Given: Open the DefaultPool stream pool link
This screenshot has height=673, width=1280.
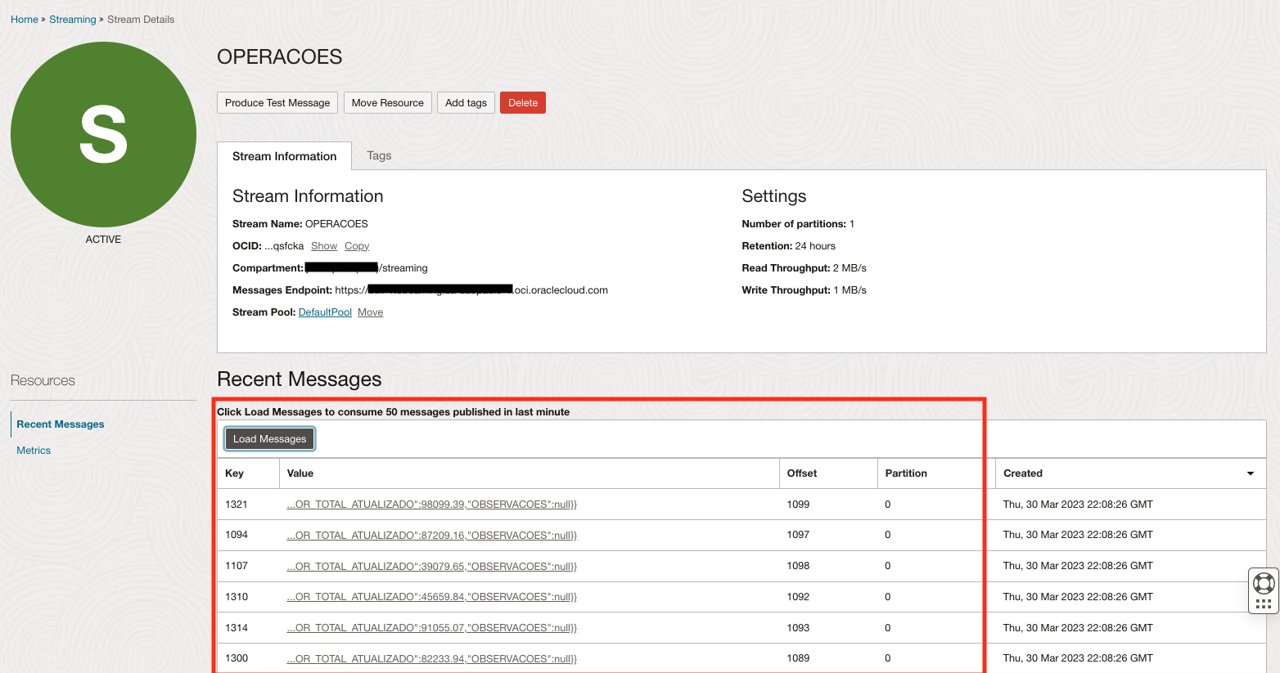Looking at the screenshot, I should [x=325, y=312].
